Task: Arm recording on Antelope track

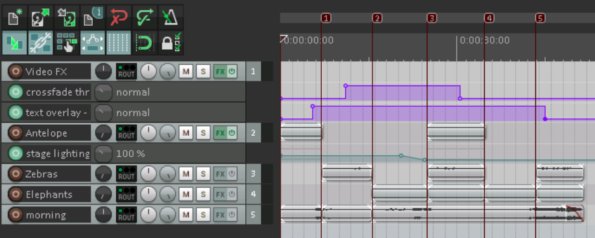Action: point(16,133)
